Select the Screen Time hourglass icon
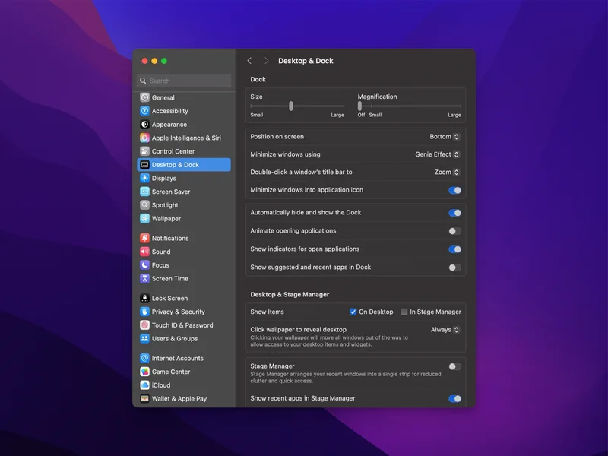 (144, 278)
